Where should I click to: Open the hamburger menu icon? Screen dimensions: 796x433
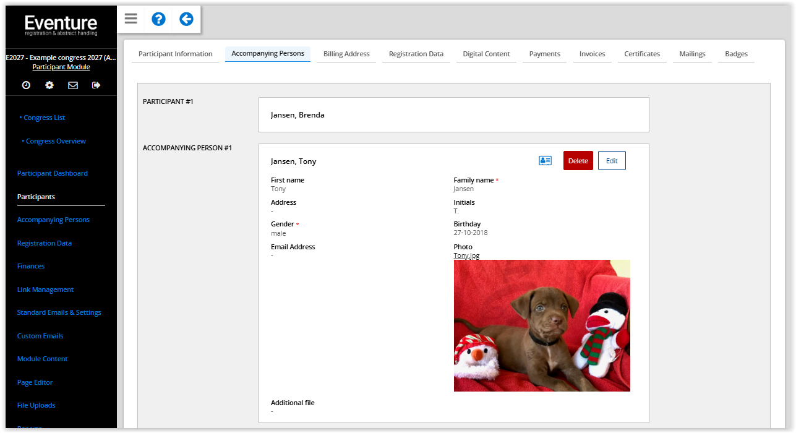131,19
